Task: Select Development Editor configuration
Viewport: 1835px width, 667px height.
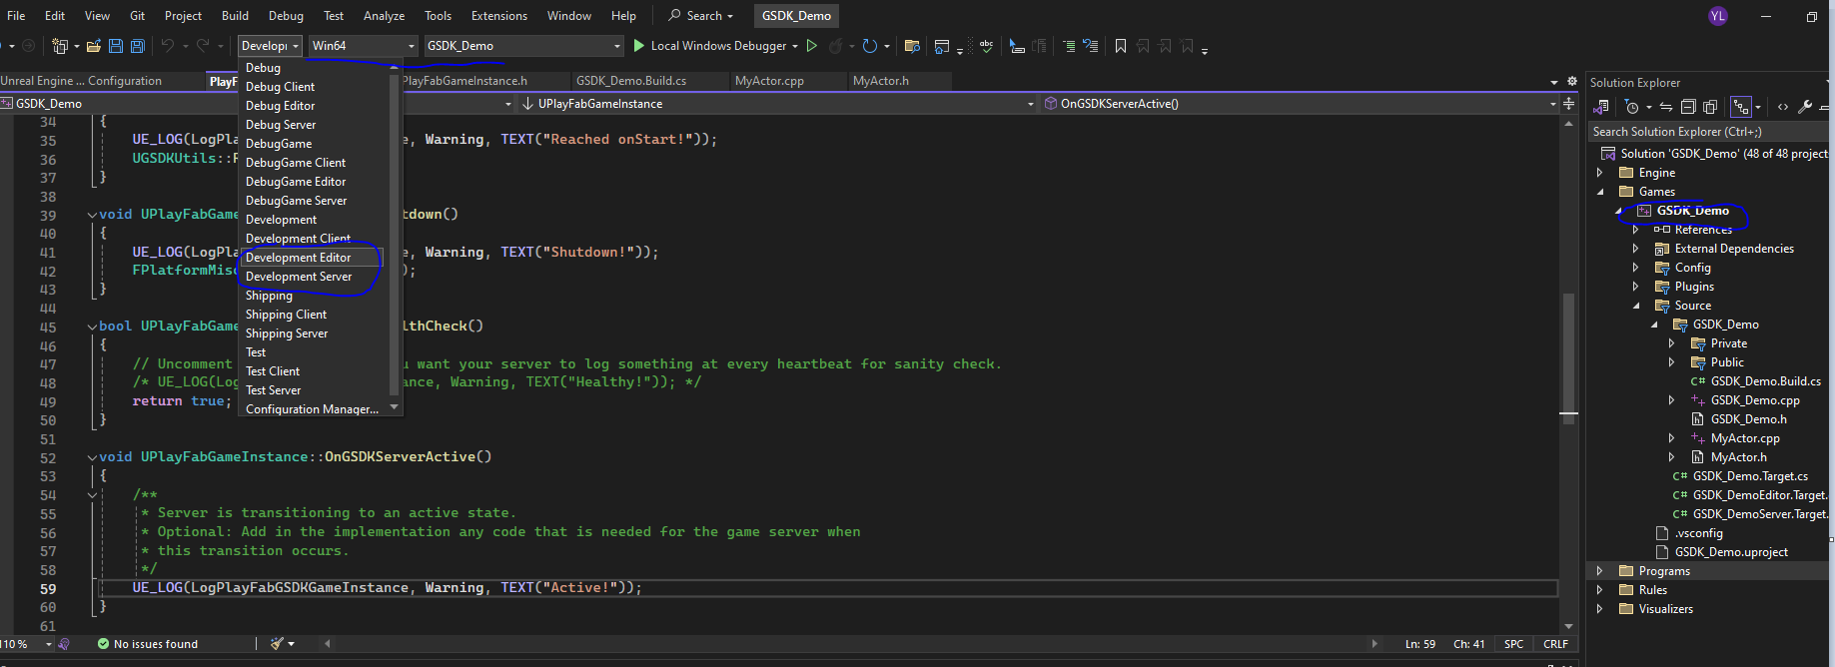Action: point(313,258)
